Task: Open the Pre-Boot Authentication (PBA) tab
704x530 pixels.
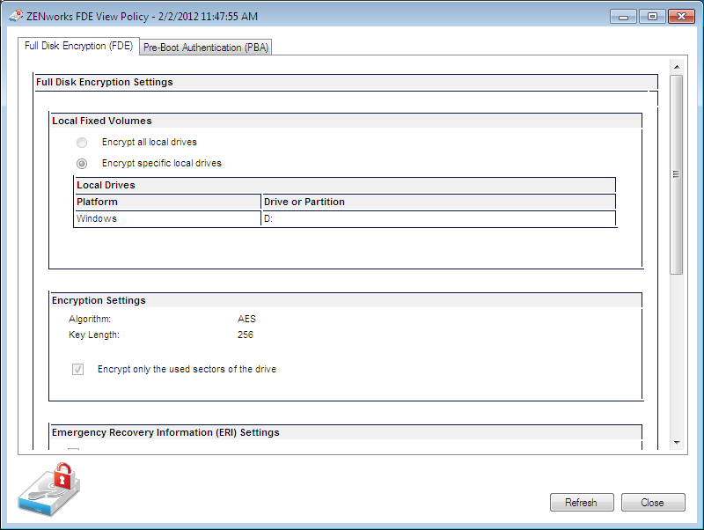Action: [206, 48]
